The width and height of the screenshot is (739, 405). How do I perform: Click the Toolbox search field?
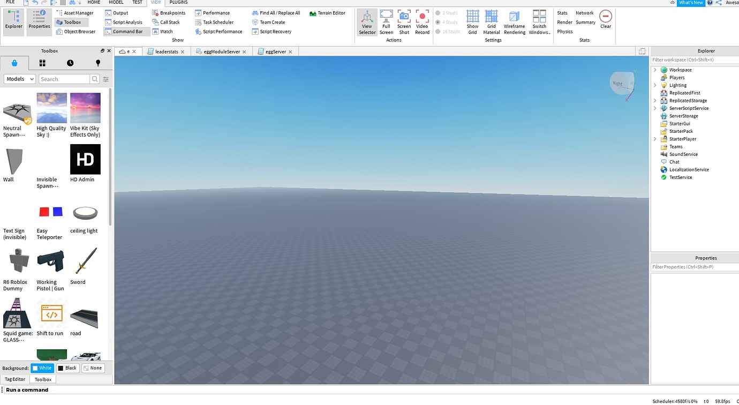click(64, 79)
